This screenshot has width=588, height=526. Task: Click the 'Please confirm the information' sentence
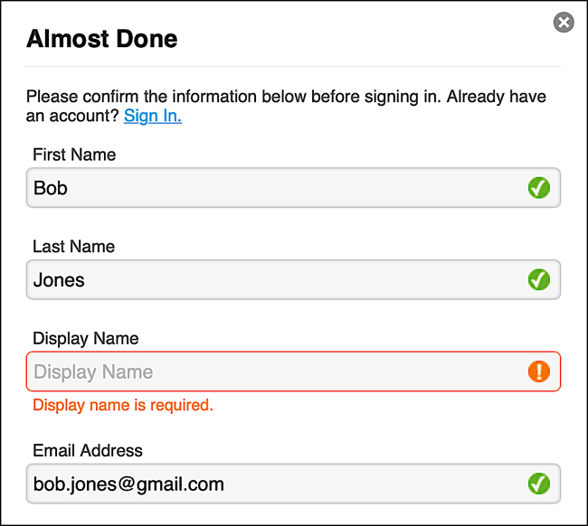pyautogui.click(x=226, y=96)
